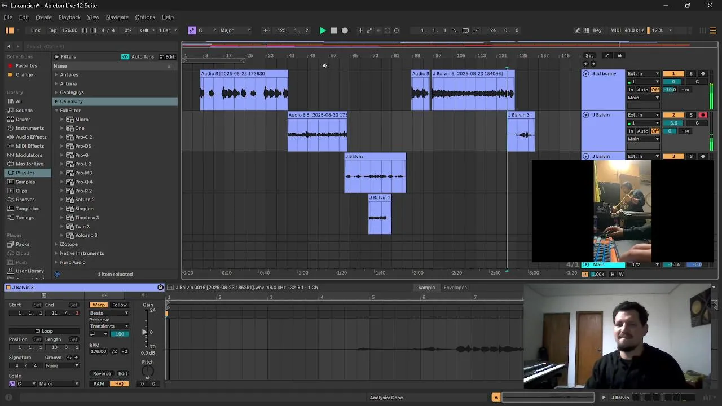The image size is (722, 406).
Task: Enable the Draw Mode pencil icon
Action: pos(577,30)
